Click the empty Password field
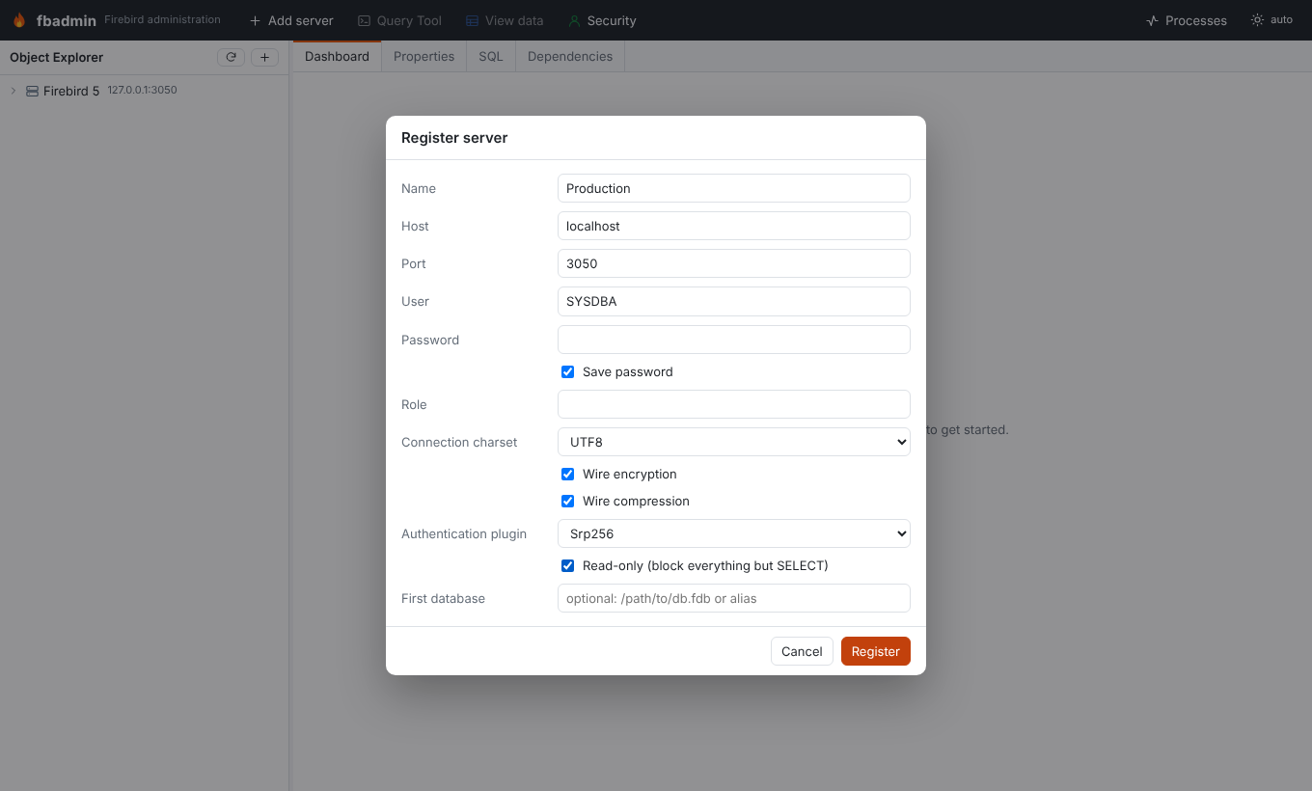The width and height of the screenshot is (1312, 791). [x=734, y=340]
